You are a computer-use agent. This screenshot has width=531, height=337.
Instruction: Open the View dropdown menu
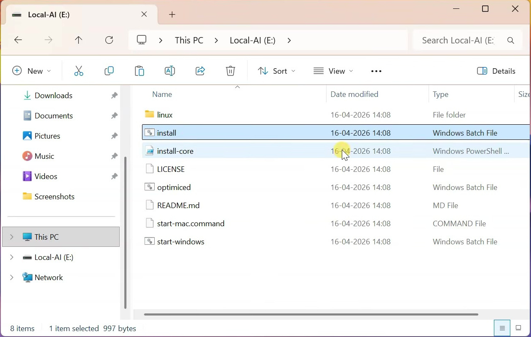click(333, 71)
